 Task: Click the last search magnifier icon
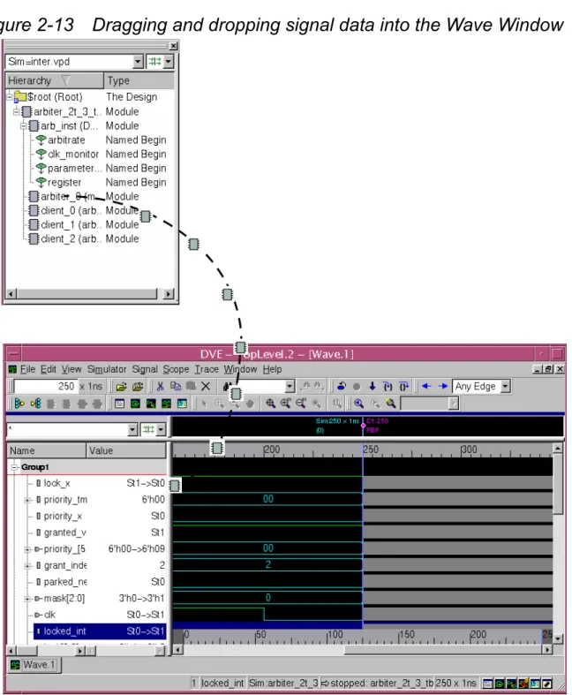390,403
